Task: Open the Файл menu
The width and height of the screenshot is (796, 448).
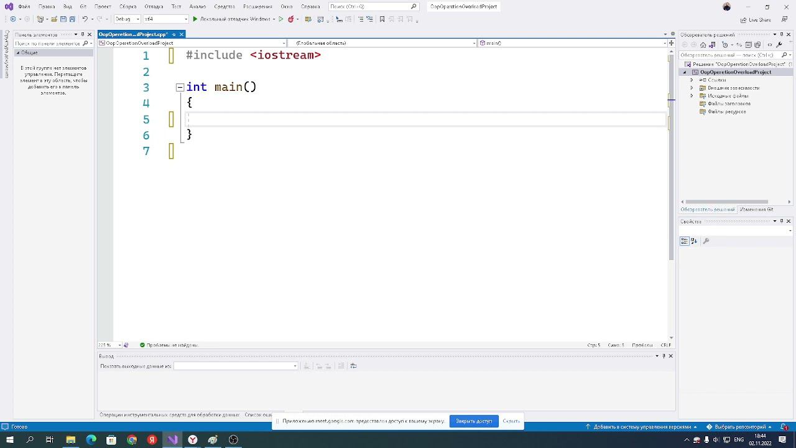Action: coord(24,6)
